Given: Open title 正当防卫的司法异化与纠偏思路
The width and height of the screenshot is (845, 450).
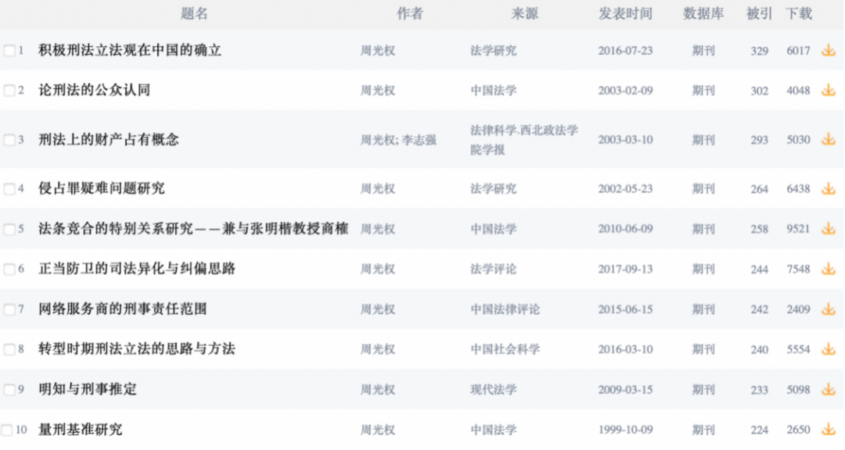Looking at the screenshot, I should tap(137, 269).
